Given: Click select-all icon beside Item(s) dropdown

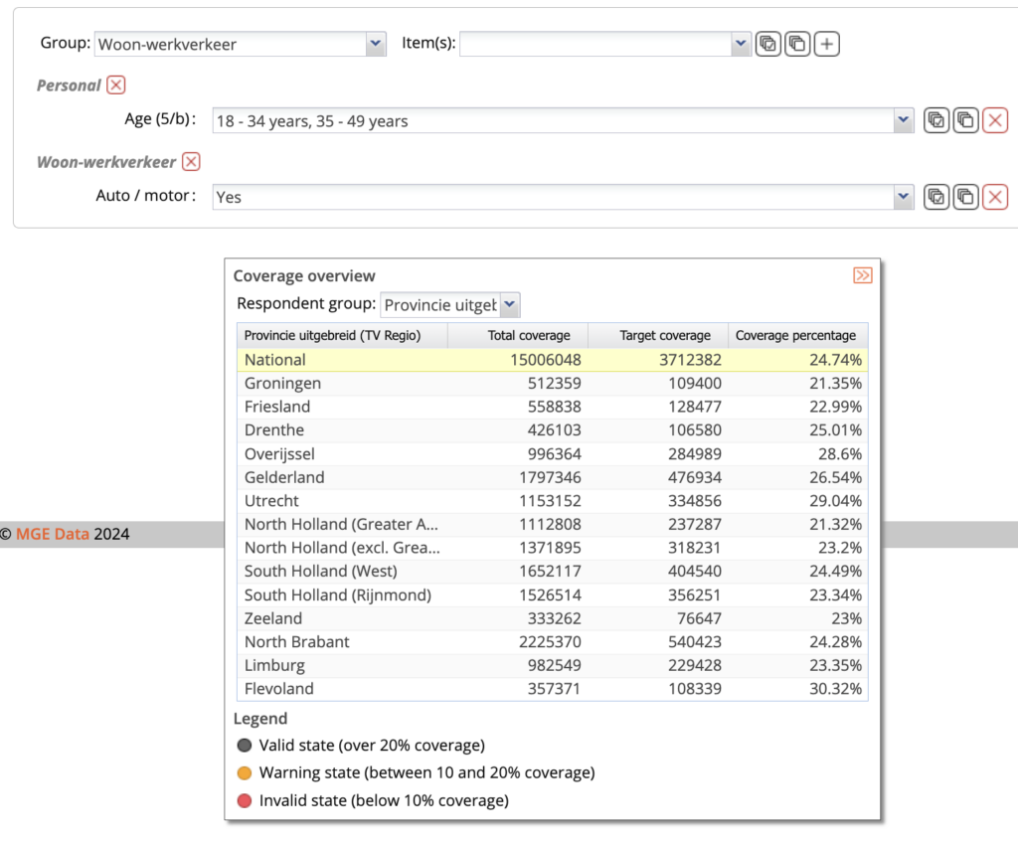Looking at the screenshot, I should point(767,44).
